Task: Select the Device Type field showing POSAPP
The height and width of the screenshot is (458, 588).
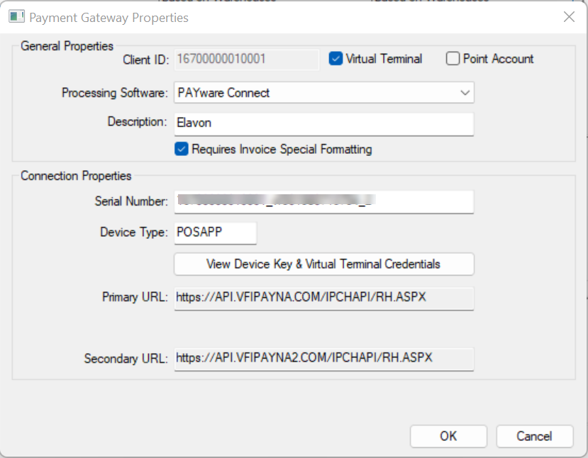Action: click(x=215, y=233)
